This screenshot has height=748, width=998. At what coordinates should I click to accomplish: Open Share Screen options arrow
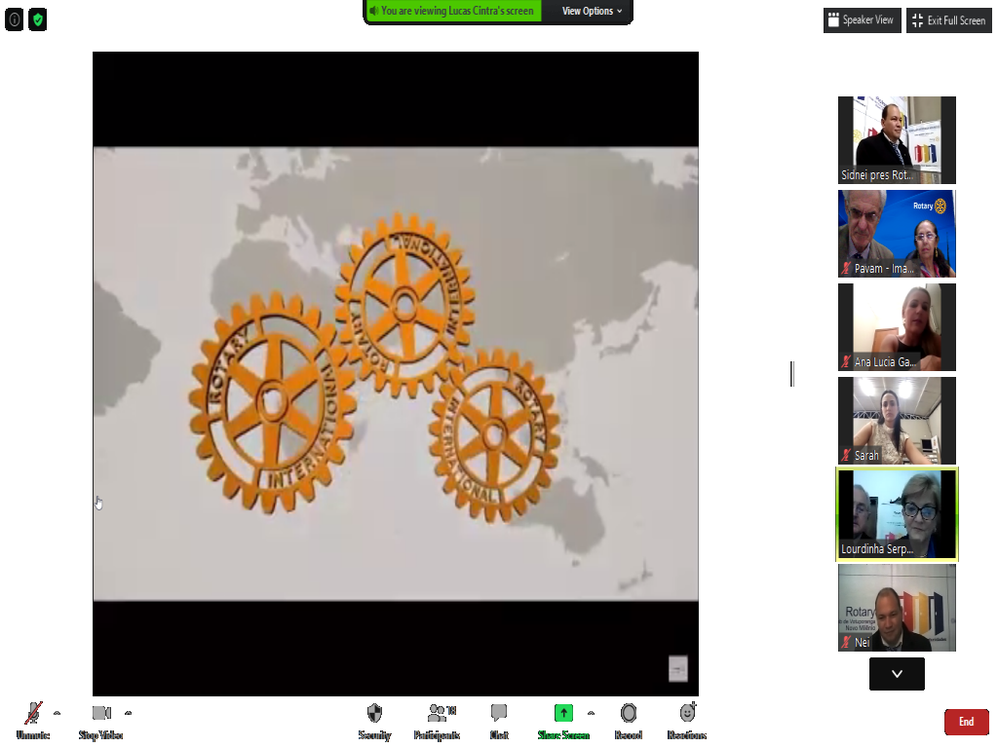click(x=591, y=712)
